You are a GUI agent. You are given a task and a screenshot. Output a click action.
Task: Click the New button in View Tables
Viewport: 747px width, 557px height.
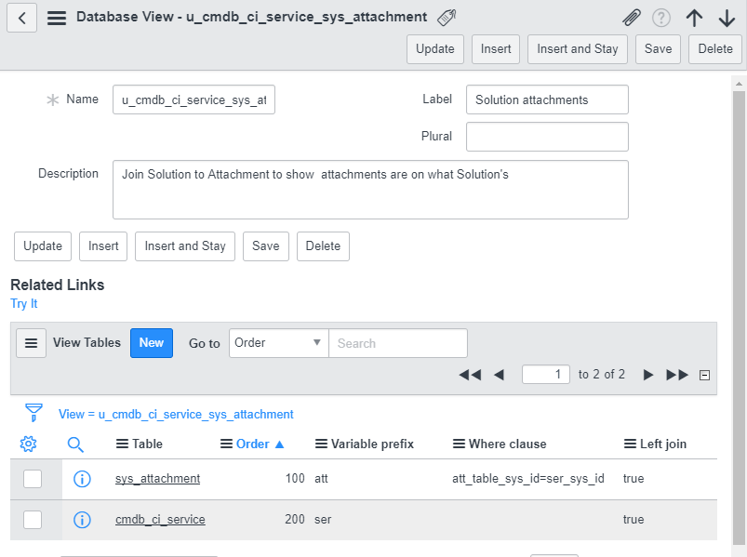(x=152, y=343)
